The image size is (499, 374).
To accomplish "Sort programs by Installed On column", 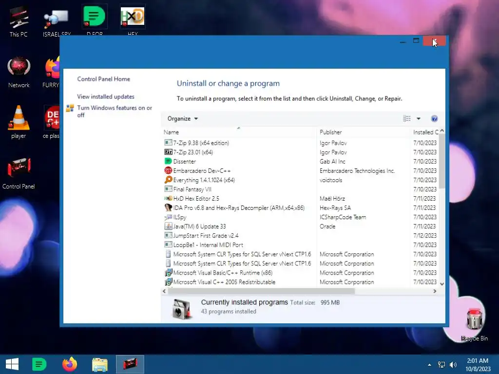I will coord(425,132).
